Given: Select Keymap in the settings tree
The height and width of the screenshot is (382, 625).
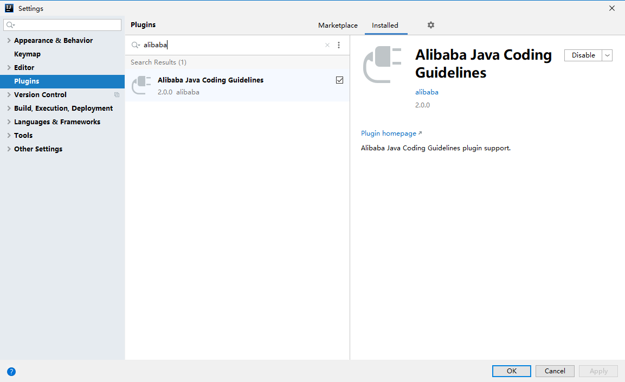Looking at the screenshot, I should (27, 54).
